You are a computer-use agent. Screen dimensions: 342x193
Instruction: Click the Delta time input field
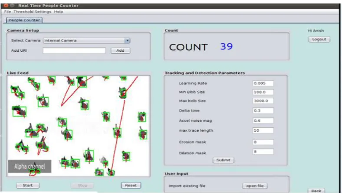[x=263, y=110]
